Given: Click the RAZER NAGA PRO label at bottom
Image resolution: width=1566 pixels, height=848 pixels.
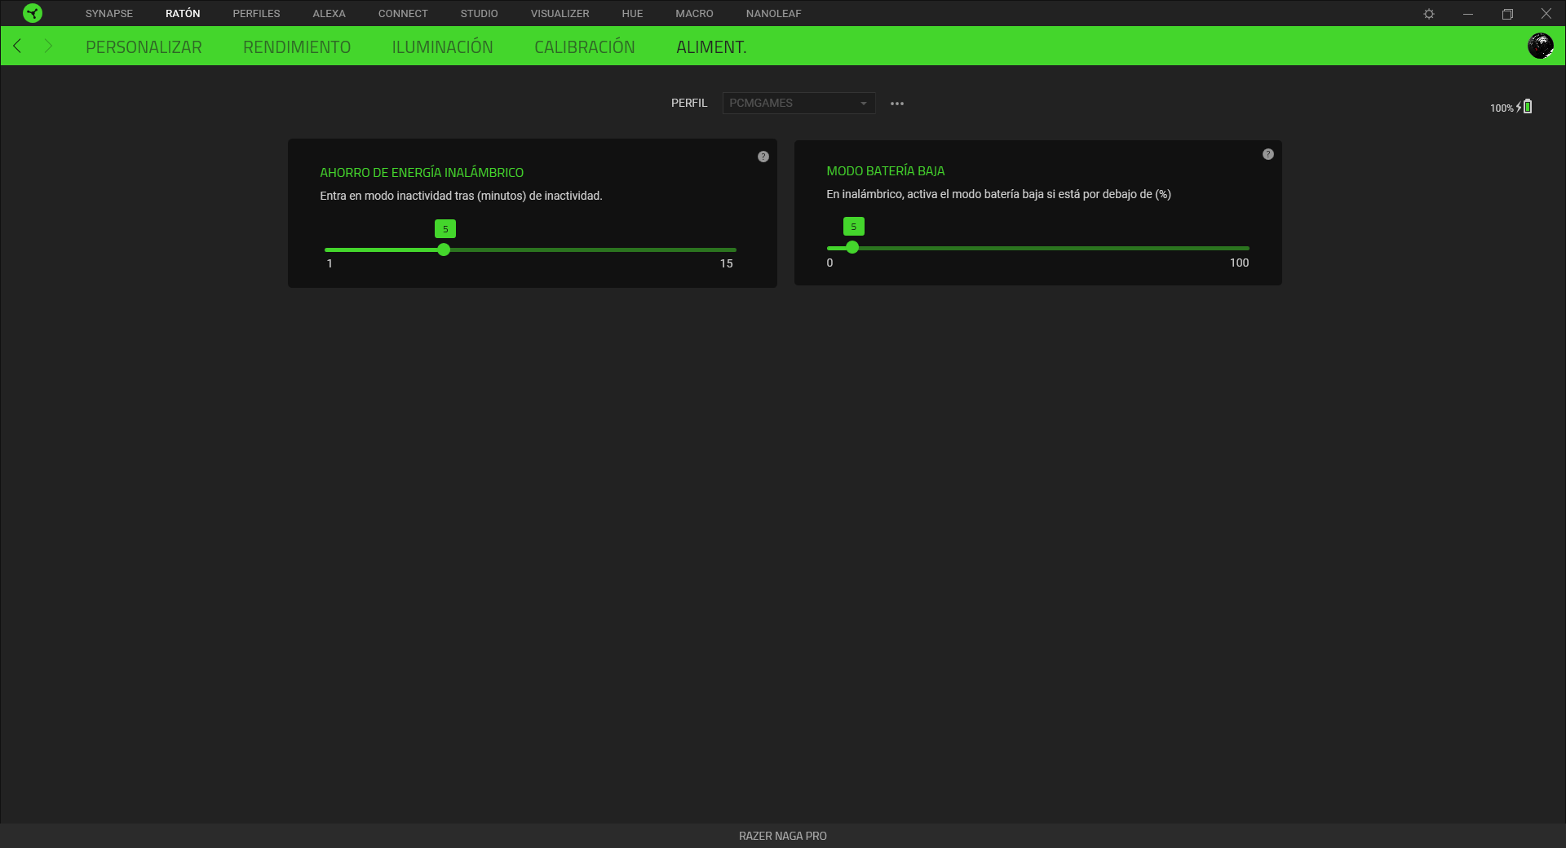Looking at the screenshot, I should [x=783, y=835].
